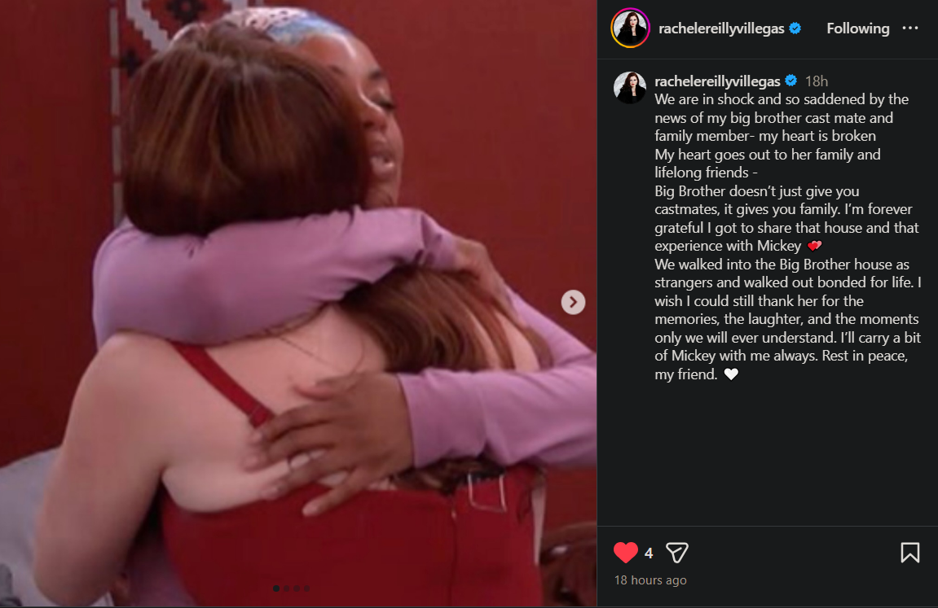Click the blue verified badge in header

click(795, 28)
